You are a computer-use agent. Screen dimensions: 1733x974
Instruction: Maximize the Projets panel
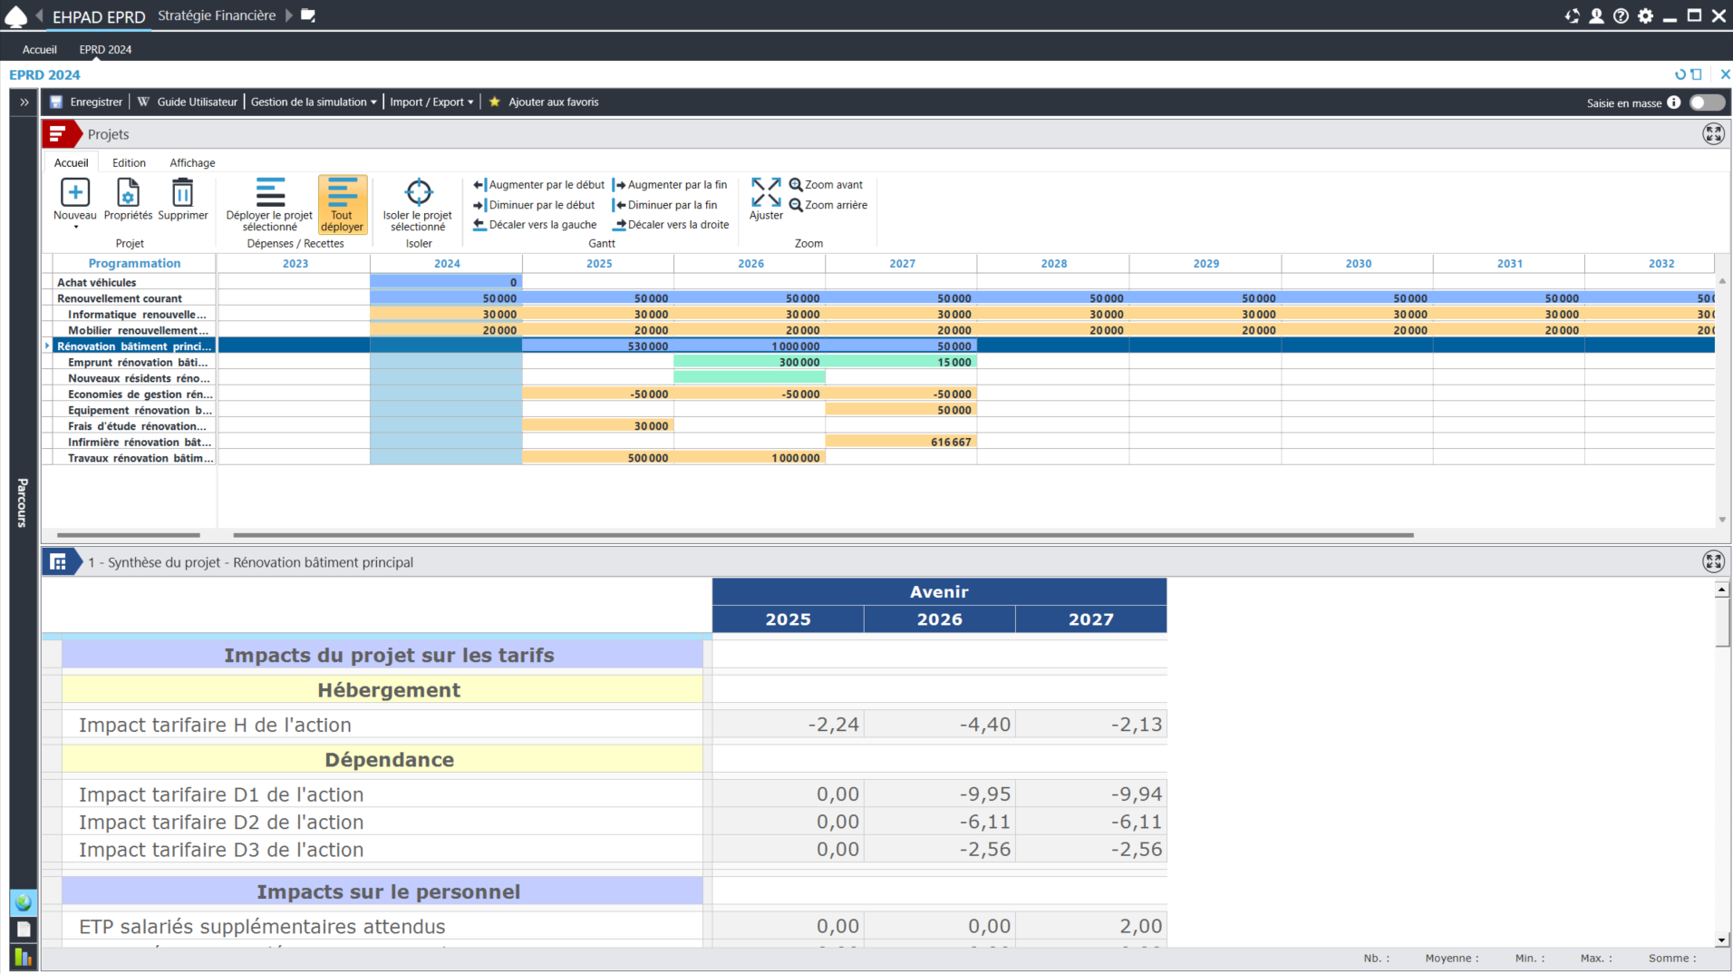(1713, 134)
